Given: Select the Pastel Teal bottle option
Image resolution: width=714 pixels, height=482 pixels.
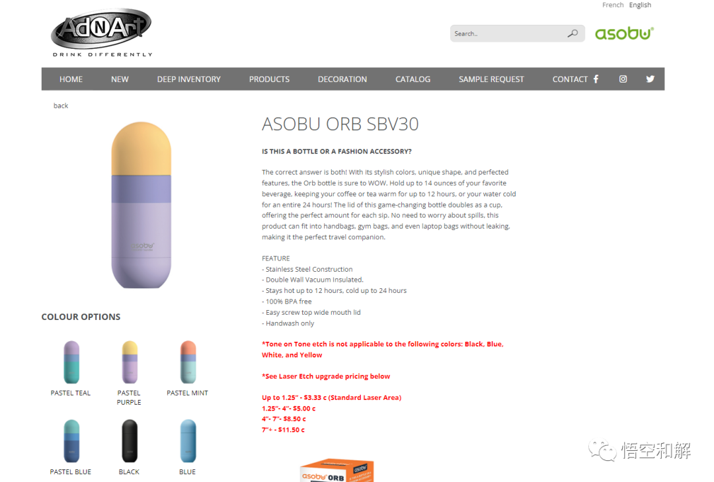Looking at the screenshot, I should pos(71,362).
